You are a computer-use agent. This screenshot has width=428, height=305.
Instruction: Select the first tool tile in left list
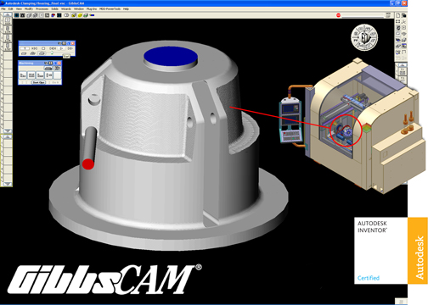pos(8,20)
